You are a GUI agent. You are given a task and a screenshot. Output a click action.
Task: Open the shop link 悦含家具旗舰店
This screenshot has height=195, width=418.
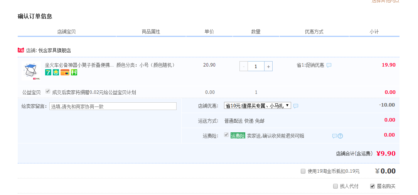click(54, 50)
